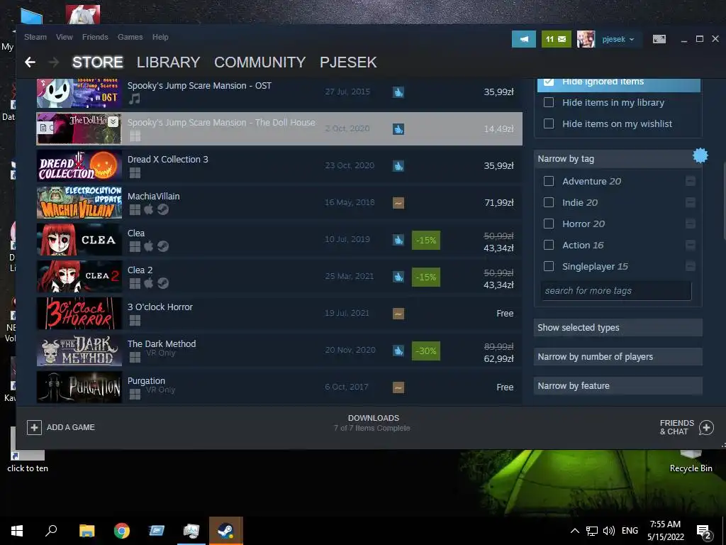Image resolution: width=726 pixels, height=545 pixels.
Task: Expand Narrow by feature section
Action: 618,385
